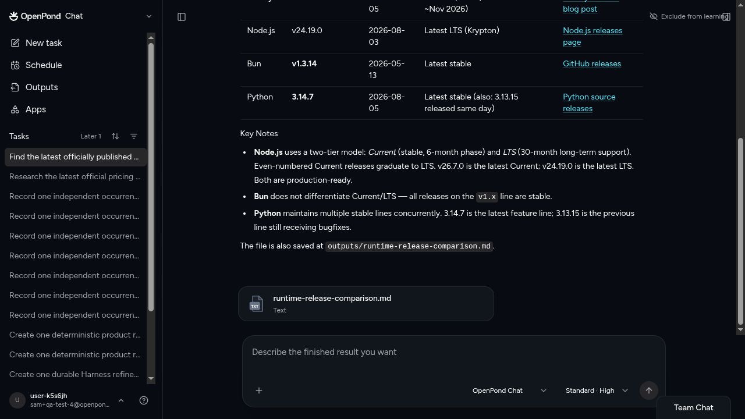This screenshot has width=745, height=419.
Task: Click the main chat scrollbar down arrow
Action: click(740, 330)
